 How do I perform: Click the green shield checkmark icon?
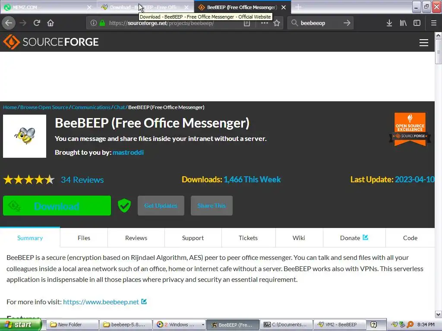point(124,206)
